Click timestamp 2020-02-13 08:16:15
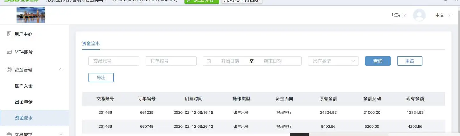460x136 pixels. pyautogui.click(x=193, y=112)
